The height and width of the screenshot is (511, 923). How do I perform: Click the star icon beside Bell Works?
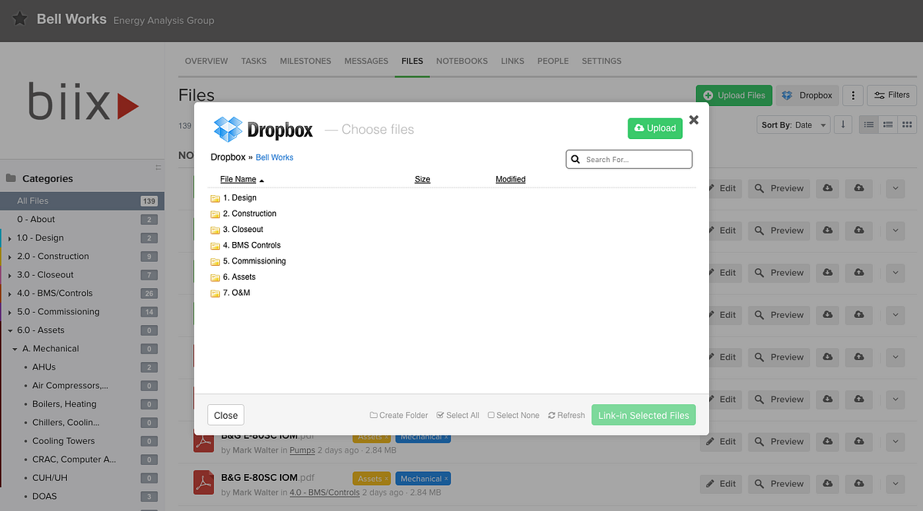[x=20, y=18]
